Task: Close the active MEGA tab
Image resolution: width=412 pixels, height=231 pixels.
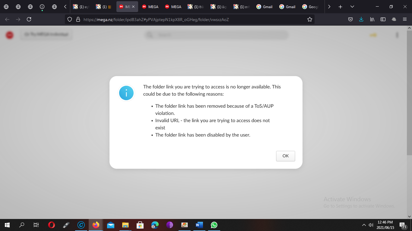Action: 133,7
